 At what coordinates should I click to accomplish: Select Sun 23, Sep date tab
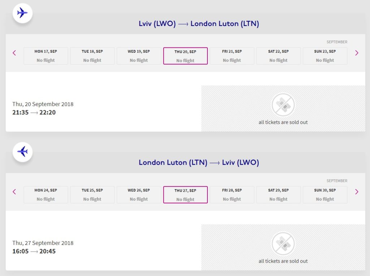coord(325,56)
